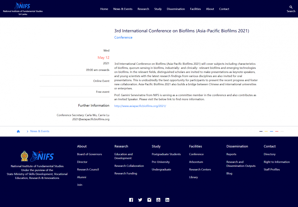Viewport: 298px width, 207px height.
Task: Open footer Research Centers link
Action: click(200, 169)
